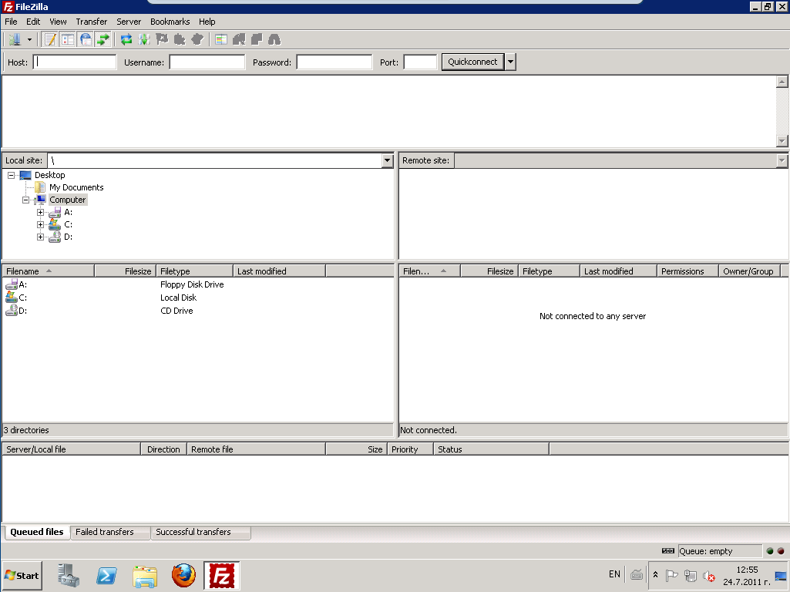
Task: Open the Help menu
Action: pyautogui.click(x=207, y=22)
